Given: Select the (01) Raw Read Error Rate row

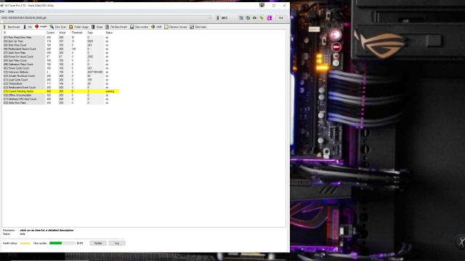Looking at the screenshot, I should pos(61,38).
